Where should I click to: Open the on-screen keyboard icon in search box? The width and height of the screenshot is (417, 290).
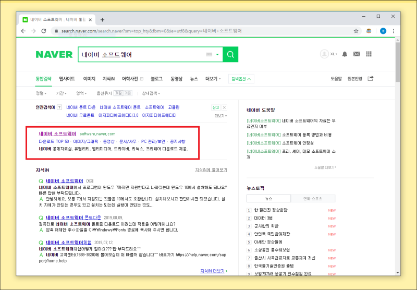(x=209, y=55)
